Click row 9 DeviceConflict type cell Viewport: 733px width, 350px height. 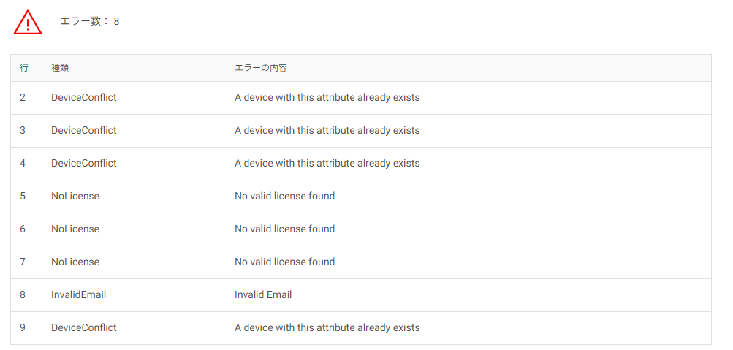84,327
